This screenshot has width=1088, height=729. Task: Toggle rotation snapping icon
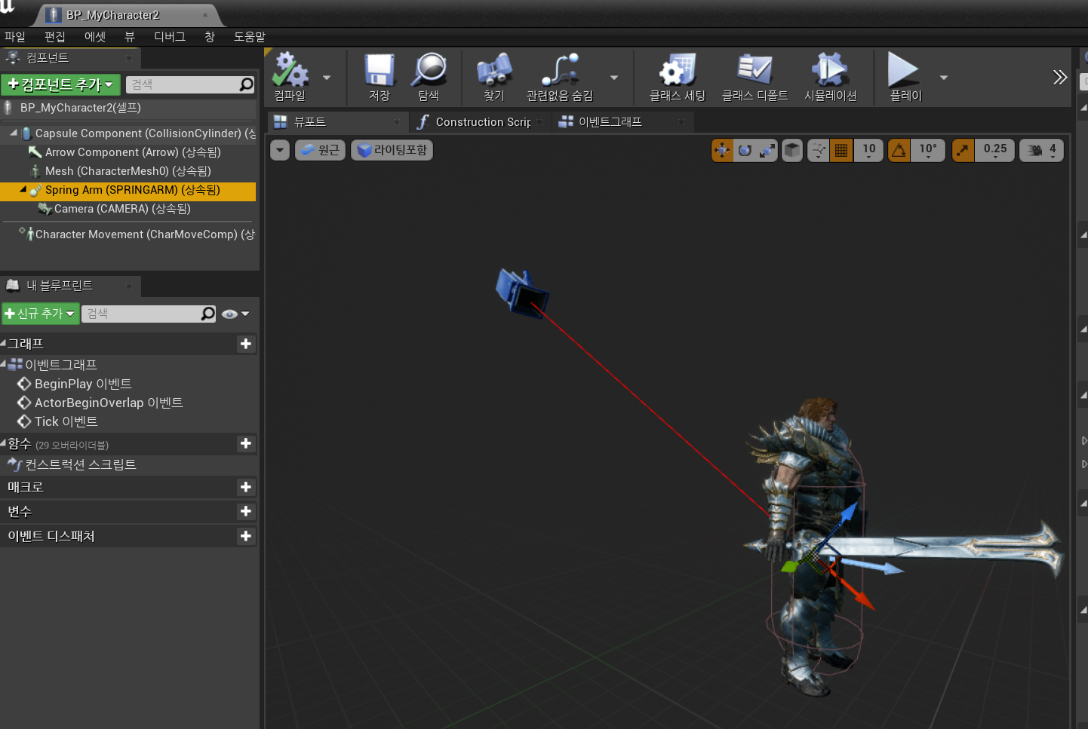(x=899, y=150)
